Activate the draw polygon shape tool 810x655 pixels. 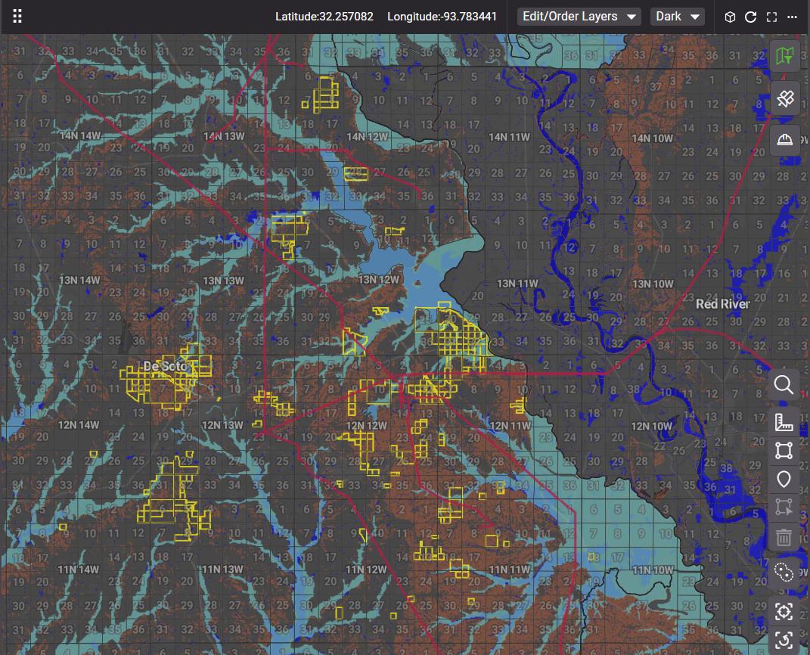pyautogui.click(x=784, y=452)
